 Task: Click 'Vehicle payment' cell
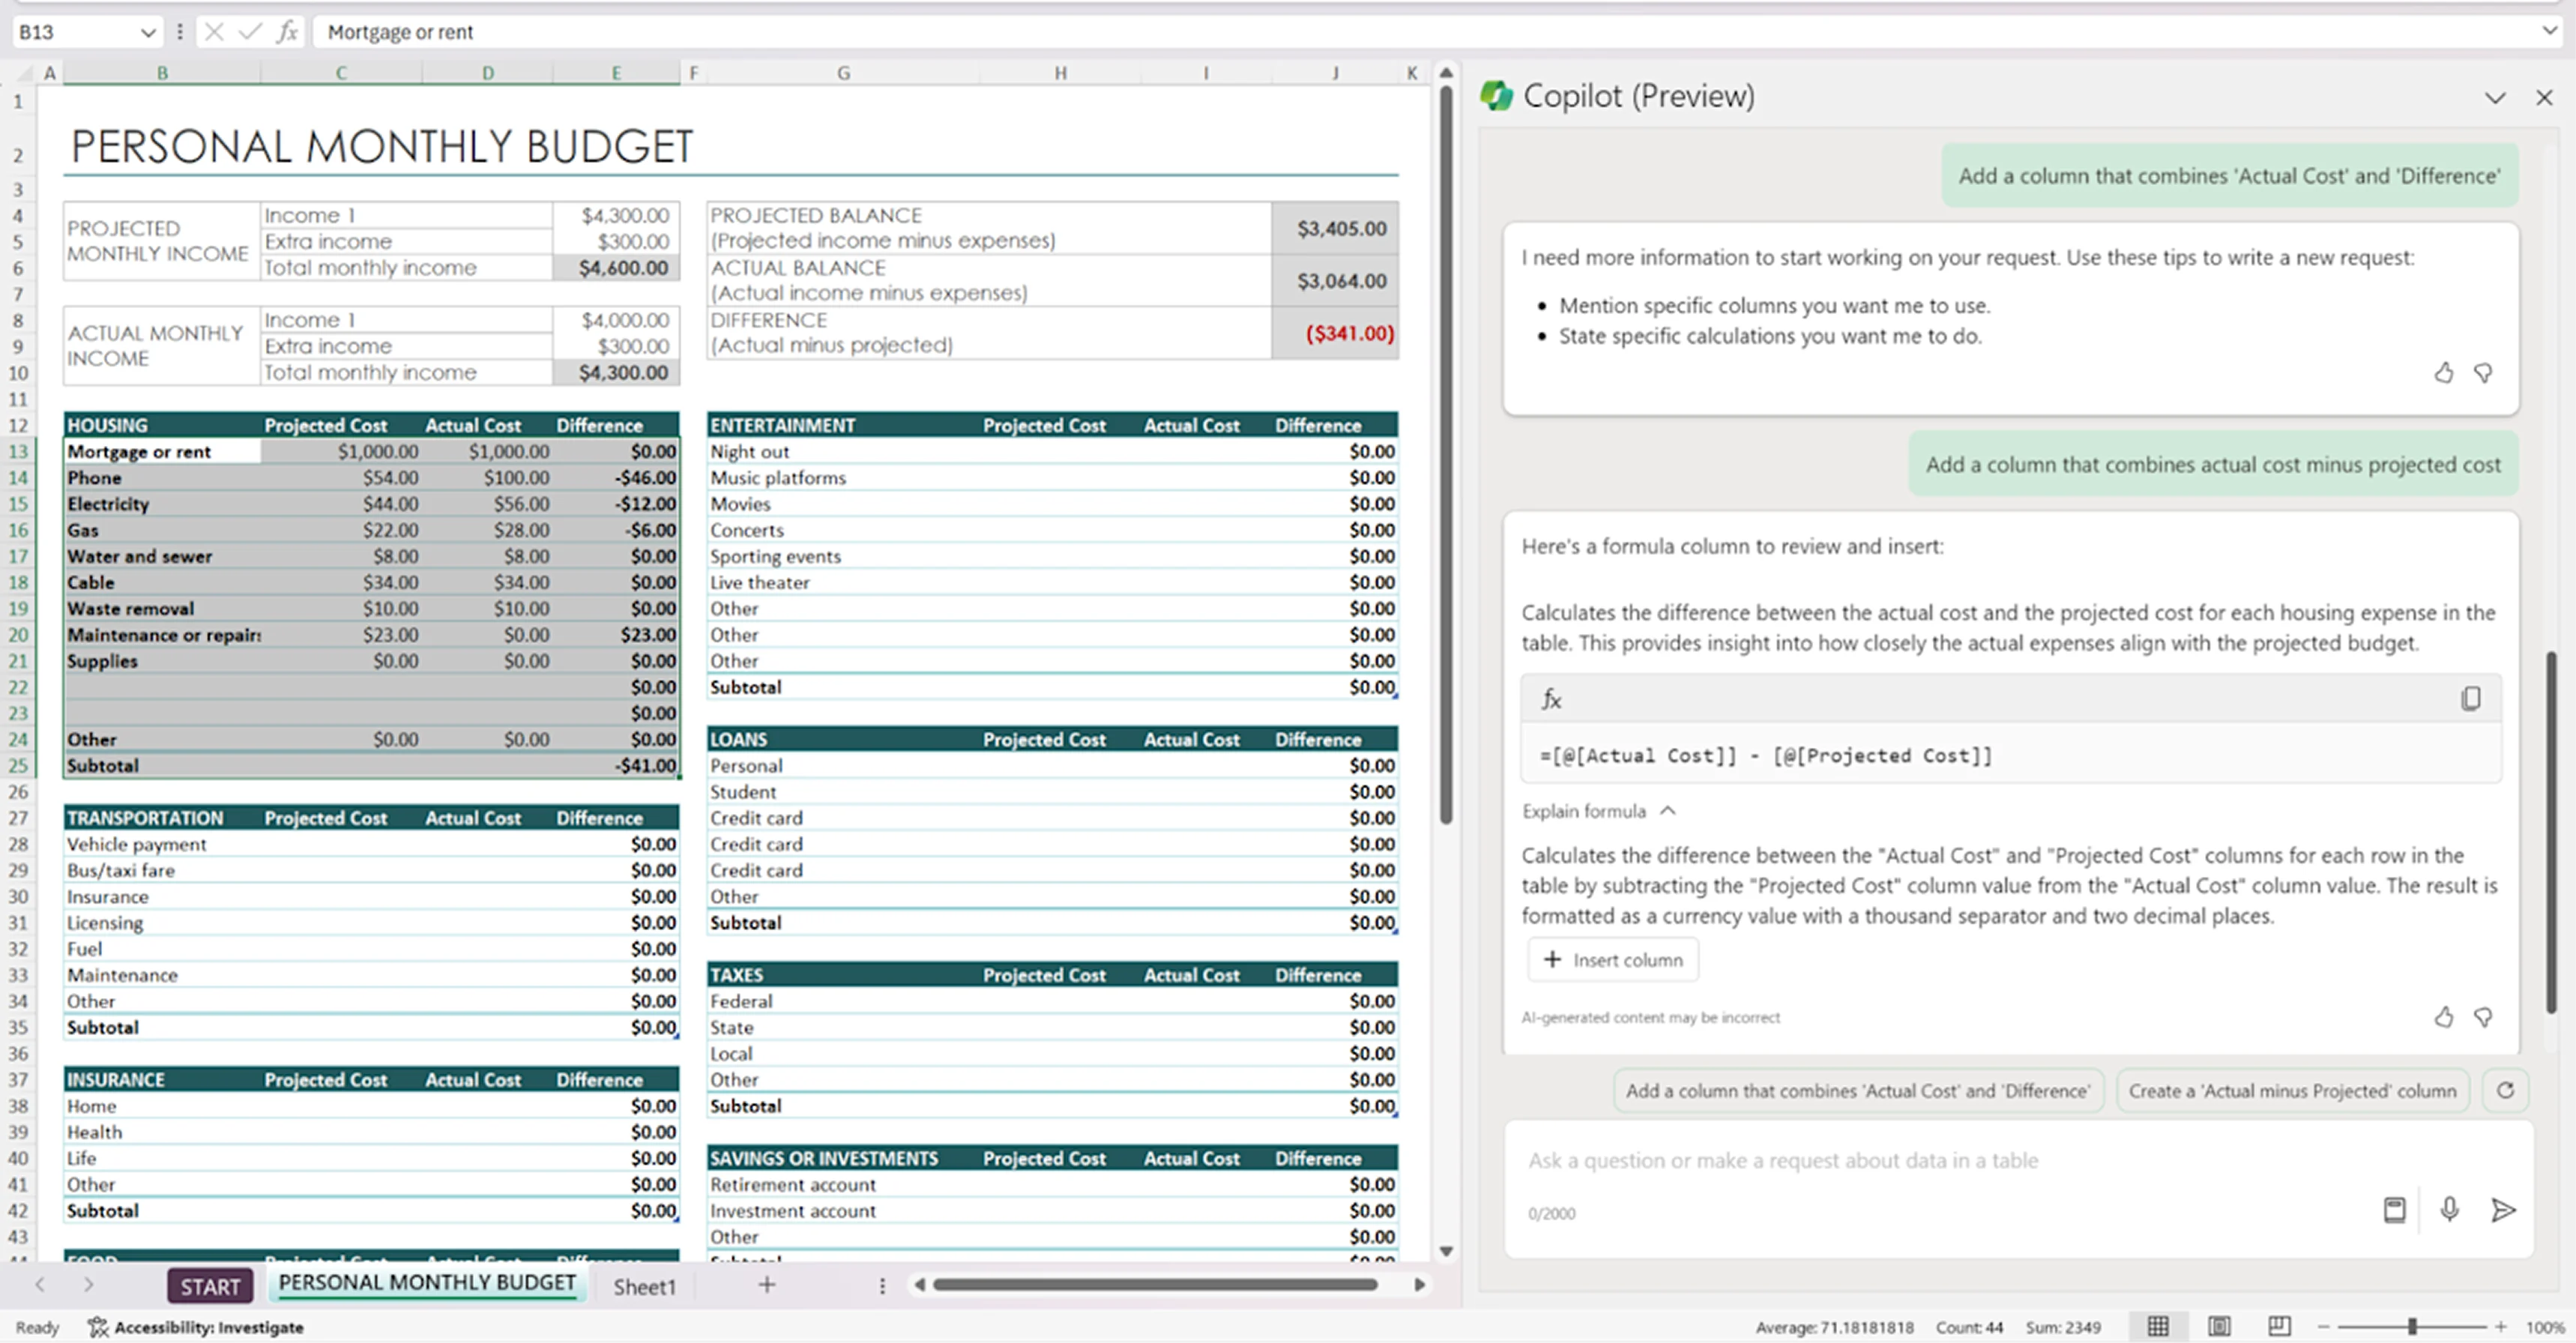(162, 844)
